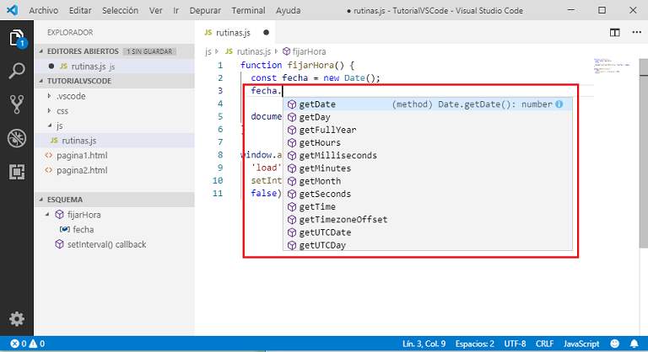Click the warnings count icon in status bar
Viewport: 648px width, 352px height.
[x=33, y=344]
